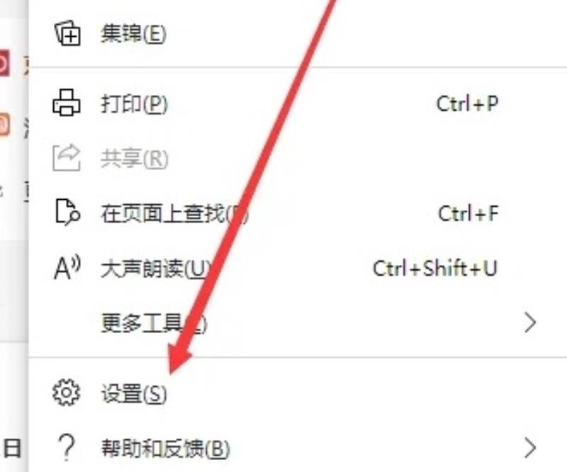Expand the 更多工具 submenu arrow
This screenshot has height=472, width=567.
coord(529,322)
